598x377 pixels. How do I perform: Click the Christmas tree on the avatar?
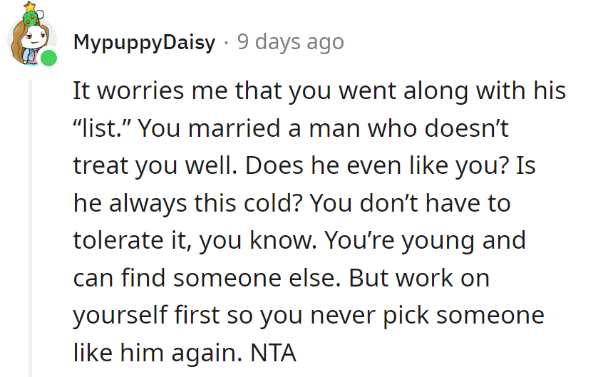(x=31, y=11)
